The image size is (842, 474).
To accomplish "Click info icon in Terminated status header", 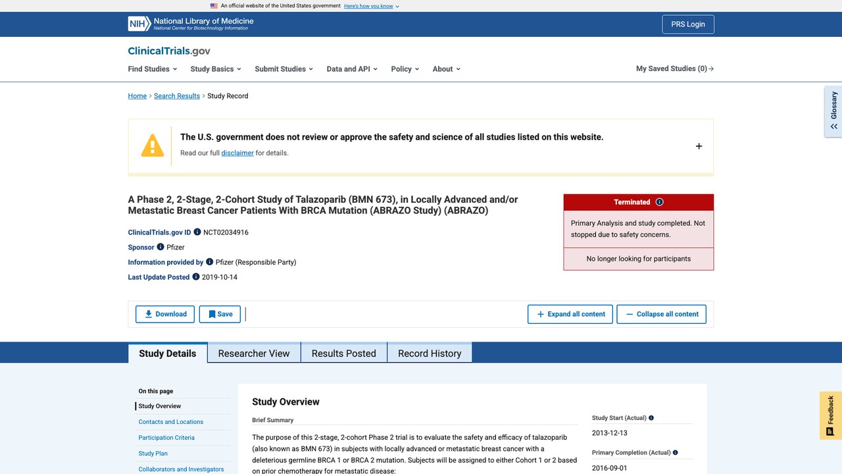I will (660, 202).
